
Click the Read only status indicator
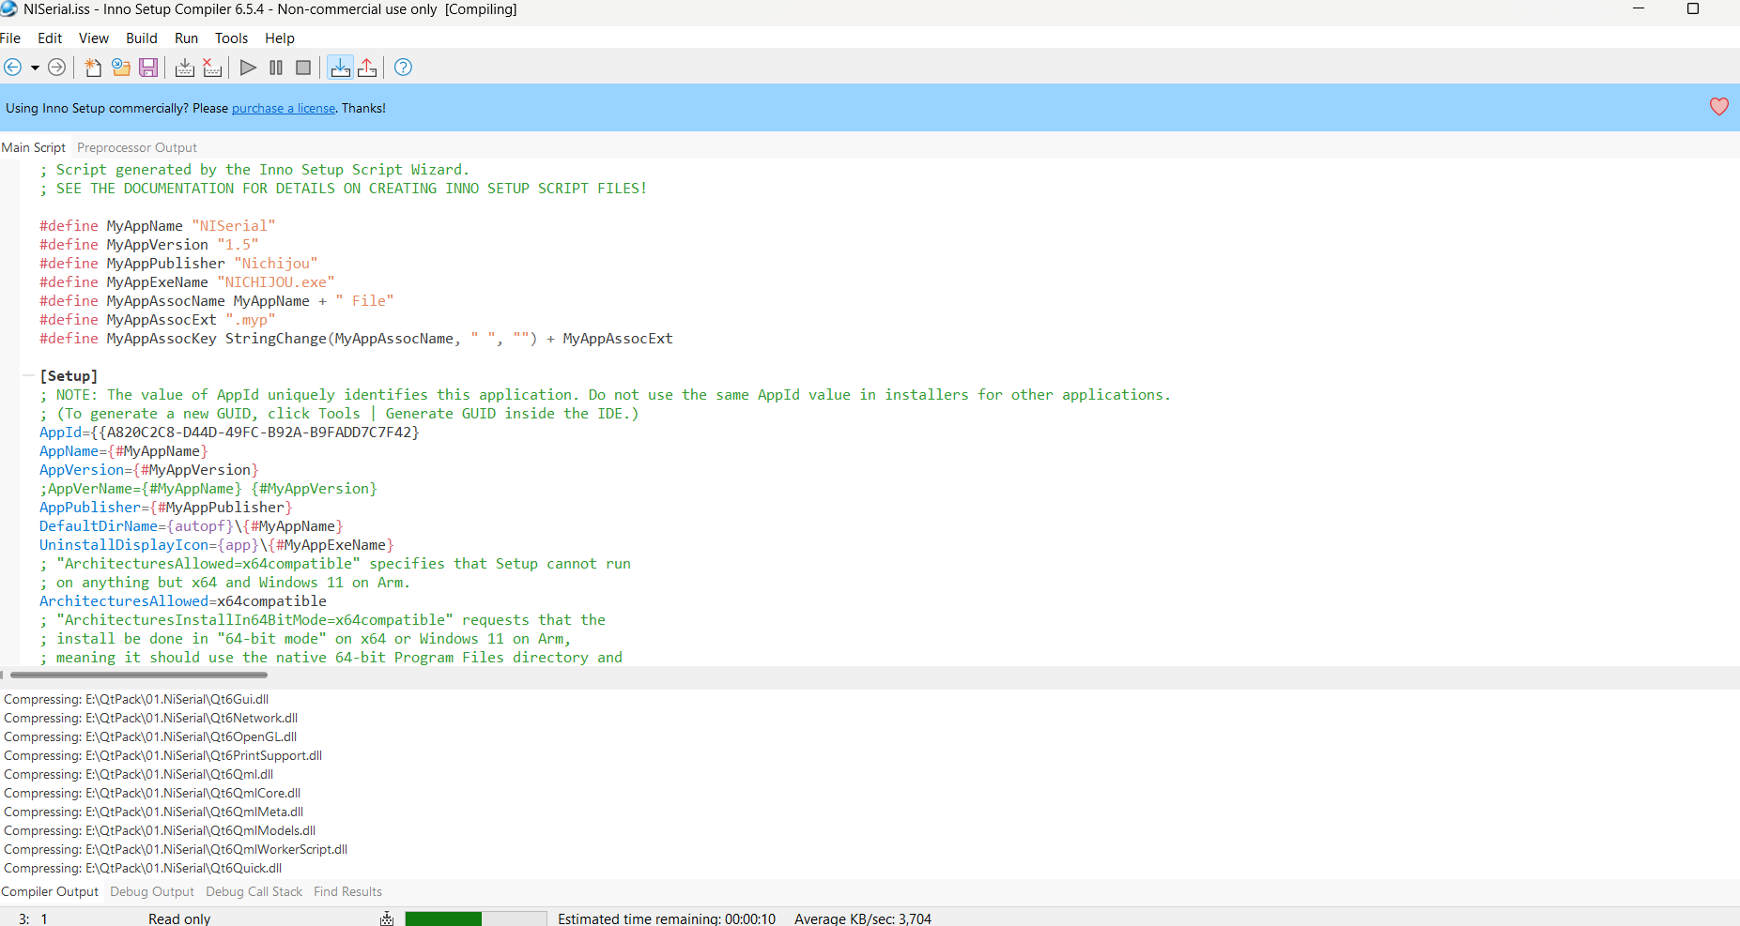[179, 918]
